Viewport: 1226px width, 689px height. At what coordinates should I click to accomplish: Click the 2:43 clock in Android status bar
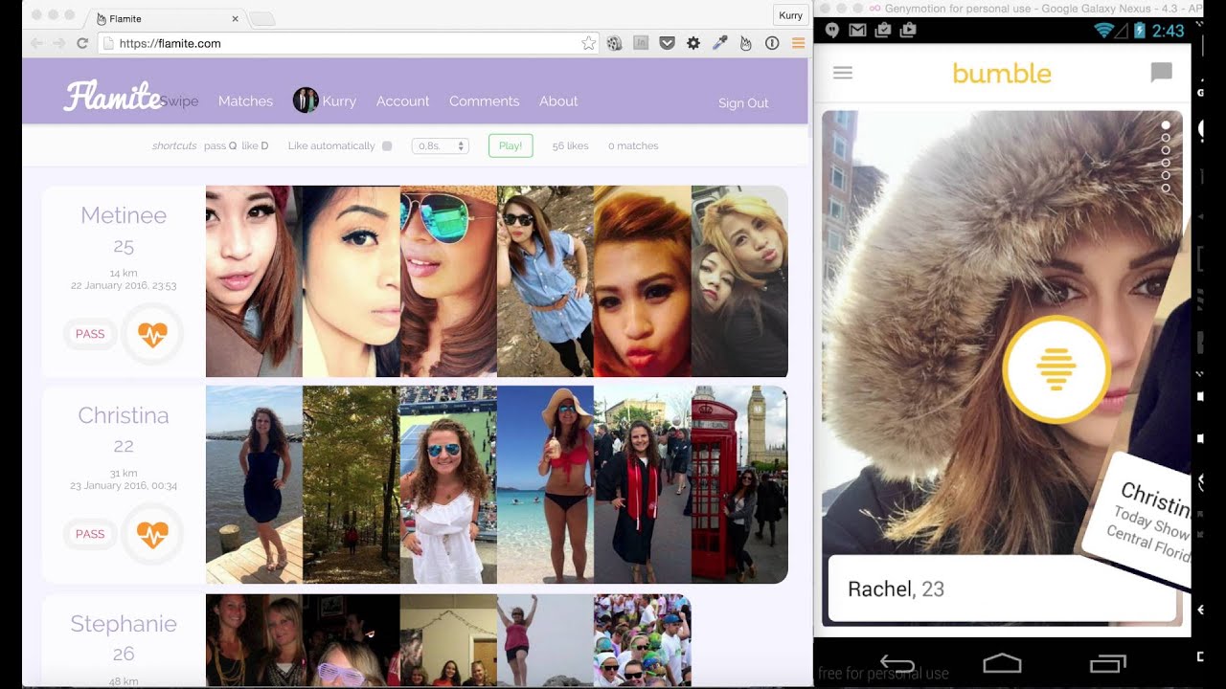tap(1168, 31)
